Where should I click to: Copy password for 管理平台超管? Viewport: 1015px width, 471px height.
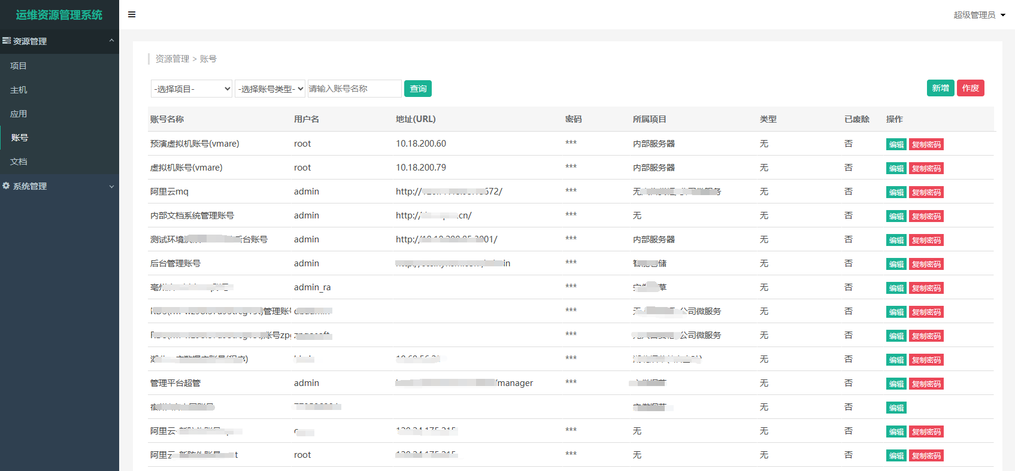click(926, 384)
